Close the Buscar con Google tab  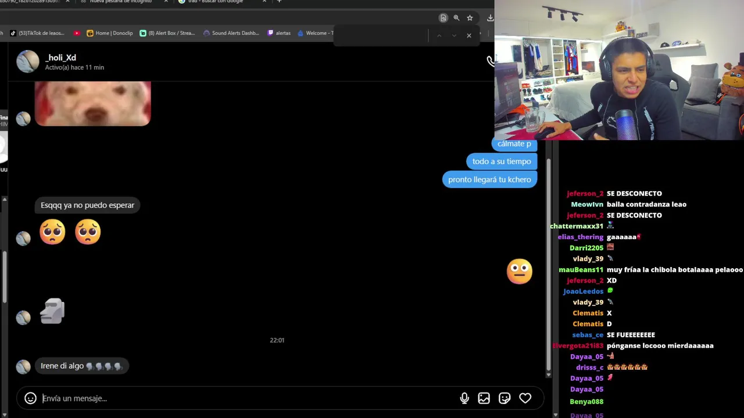point(264,2)
